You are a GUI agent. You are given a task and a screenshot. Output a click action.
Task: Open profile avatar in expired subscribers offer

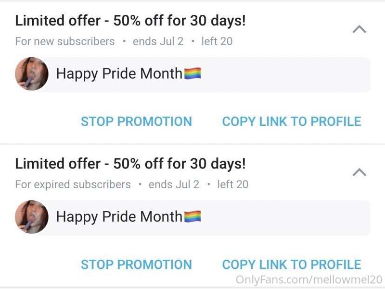[x=32, y=217]
